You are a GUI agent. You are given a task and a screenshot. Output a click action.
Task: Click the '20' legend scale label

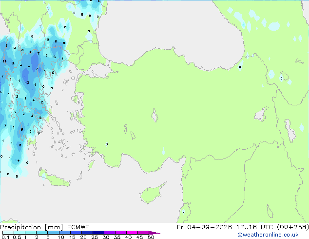point(83,237)
